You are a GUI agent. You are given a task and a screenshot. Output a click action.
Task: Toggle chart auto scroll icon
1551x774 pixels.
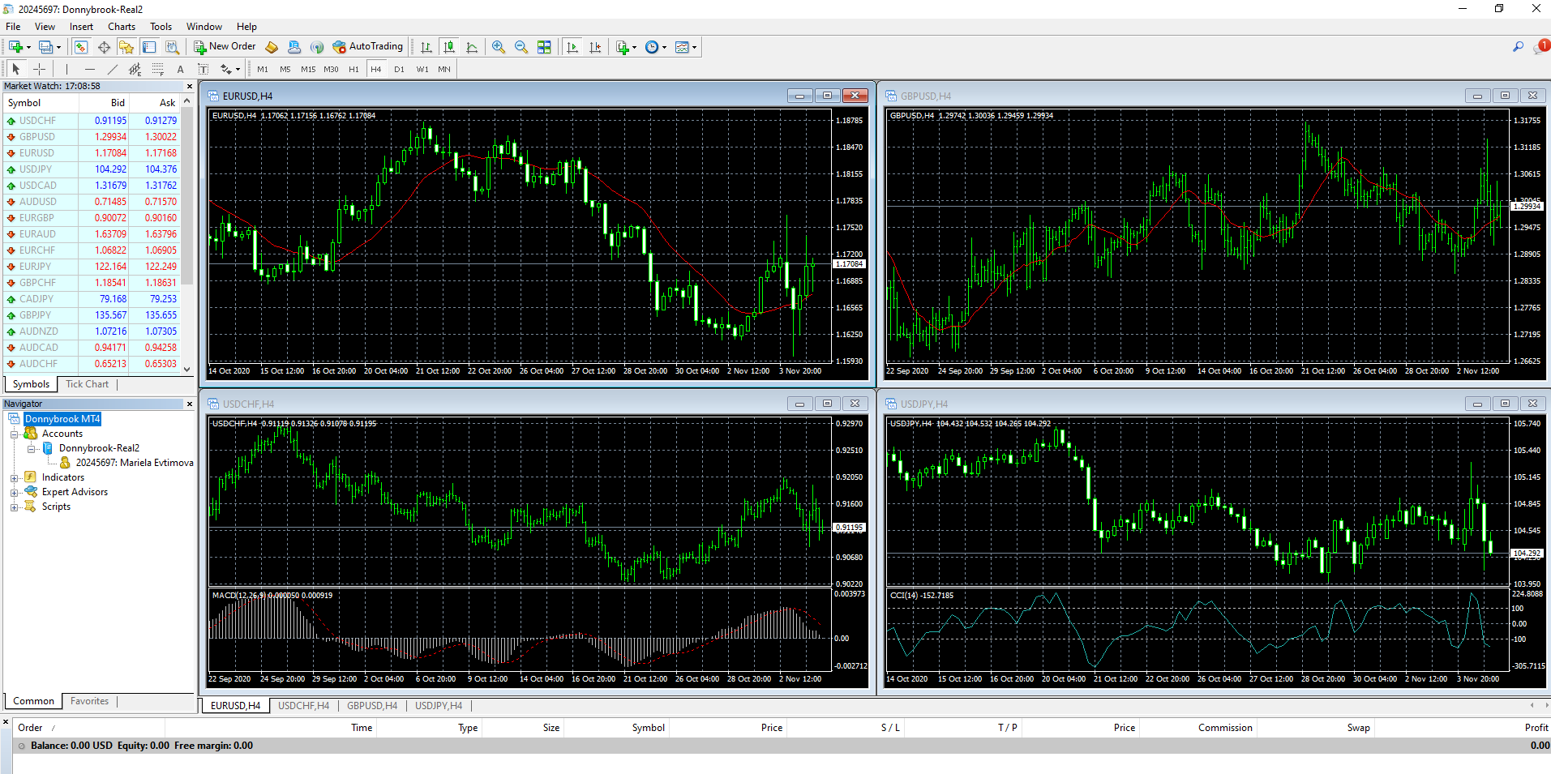(x=572, y=47)
